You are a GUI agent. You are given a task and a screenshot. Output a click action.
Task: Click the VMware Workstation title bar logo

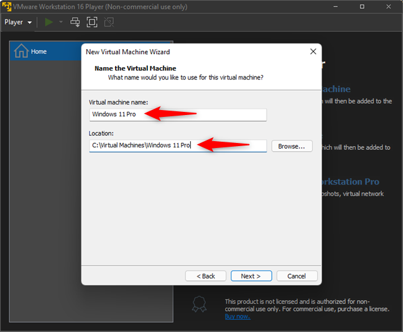pos(7,7)
